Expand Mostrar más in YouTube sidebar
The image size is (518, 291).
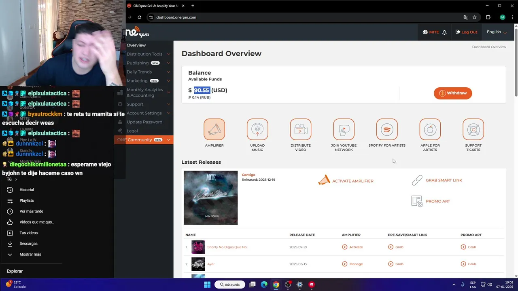(30, 255)
